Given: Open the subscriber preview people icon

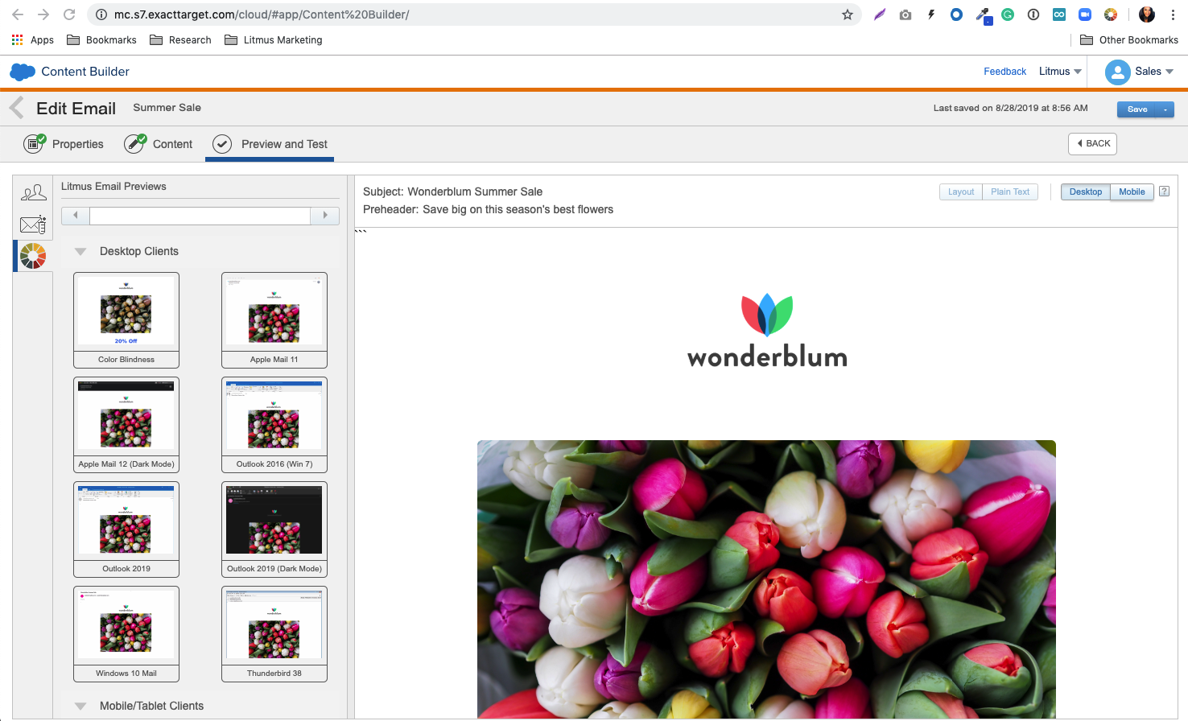Looking at the screenshot, I should 33,193.
